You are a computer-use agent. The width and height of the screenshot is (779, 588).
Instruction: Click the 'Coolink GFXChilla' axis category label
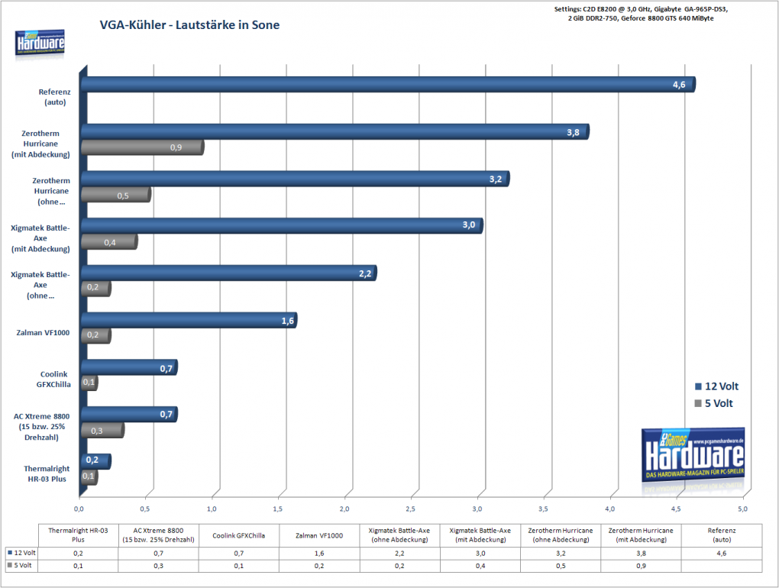pos(53,380)
